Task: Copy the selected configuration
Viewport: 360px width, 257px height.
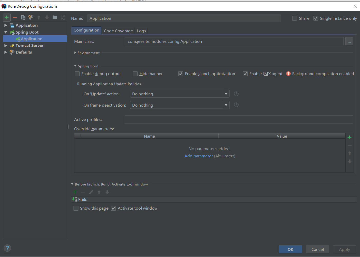Action: [23, 17]
